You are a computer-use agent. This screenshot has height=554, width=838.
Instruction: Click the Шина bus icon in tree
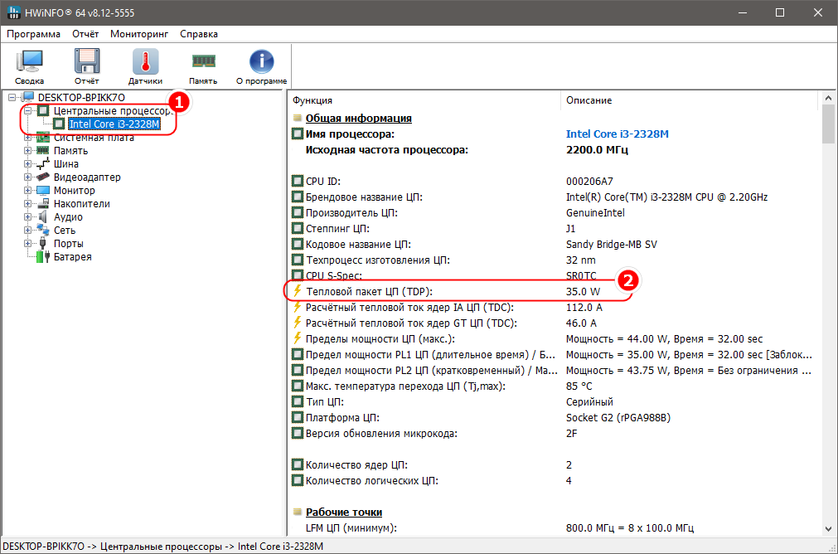click(x=43, y=163)
